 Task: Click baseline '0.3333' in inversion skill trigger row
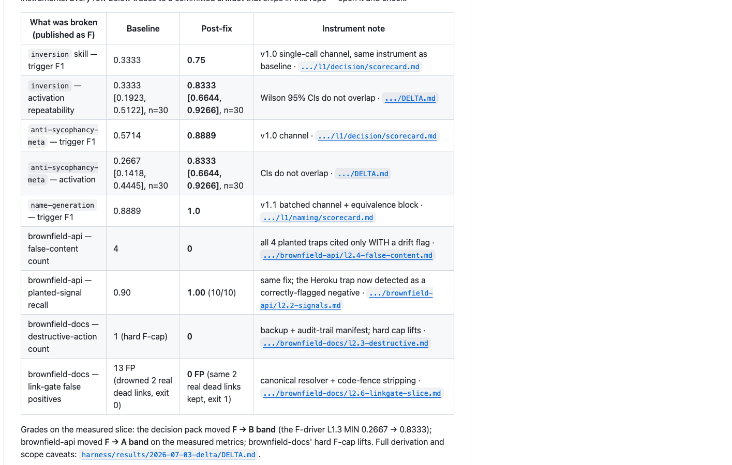(x=127, y=60)
